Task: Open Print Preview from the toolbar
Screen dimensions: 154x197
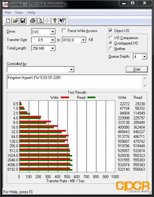Action: [x=40, y=21]
